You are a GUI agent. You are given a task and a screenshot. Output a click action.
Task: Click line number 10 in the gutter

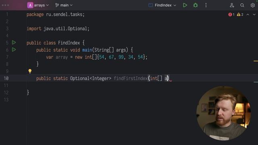6,78
